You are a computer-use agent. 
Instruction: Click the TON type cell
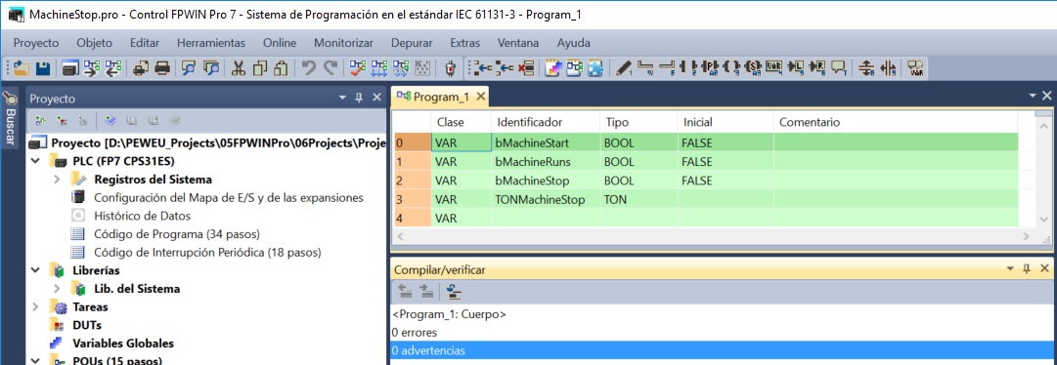639,199
